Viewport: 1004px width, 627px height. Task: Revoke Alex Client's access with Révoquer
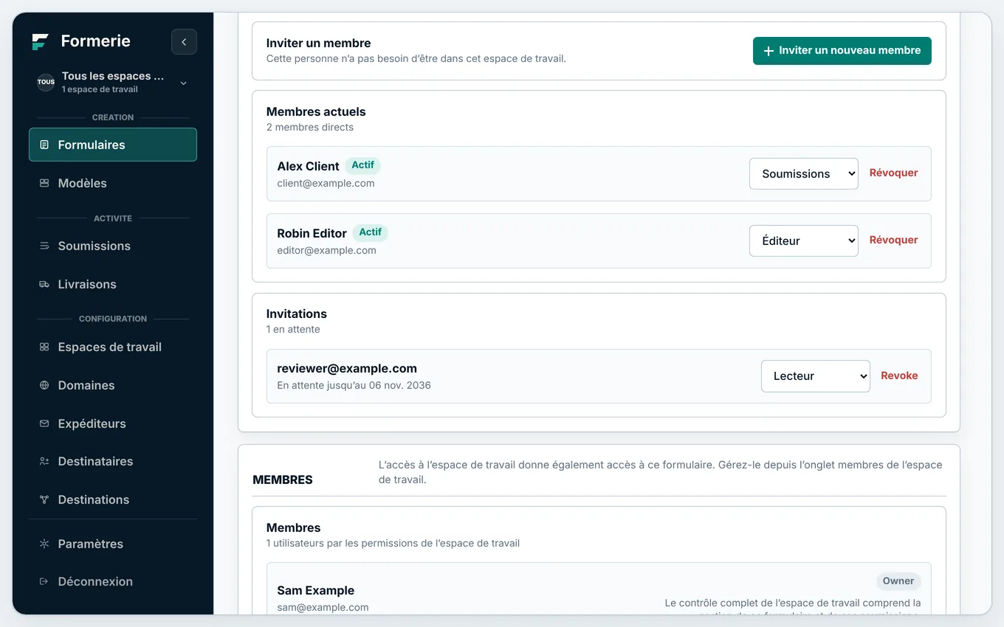(893, 173)
